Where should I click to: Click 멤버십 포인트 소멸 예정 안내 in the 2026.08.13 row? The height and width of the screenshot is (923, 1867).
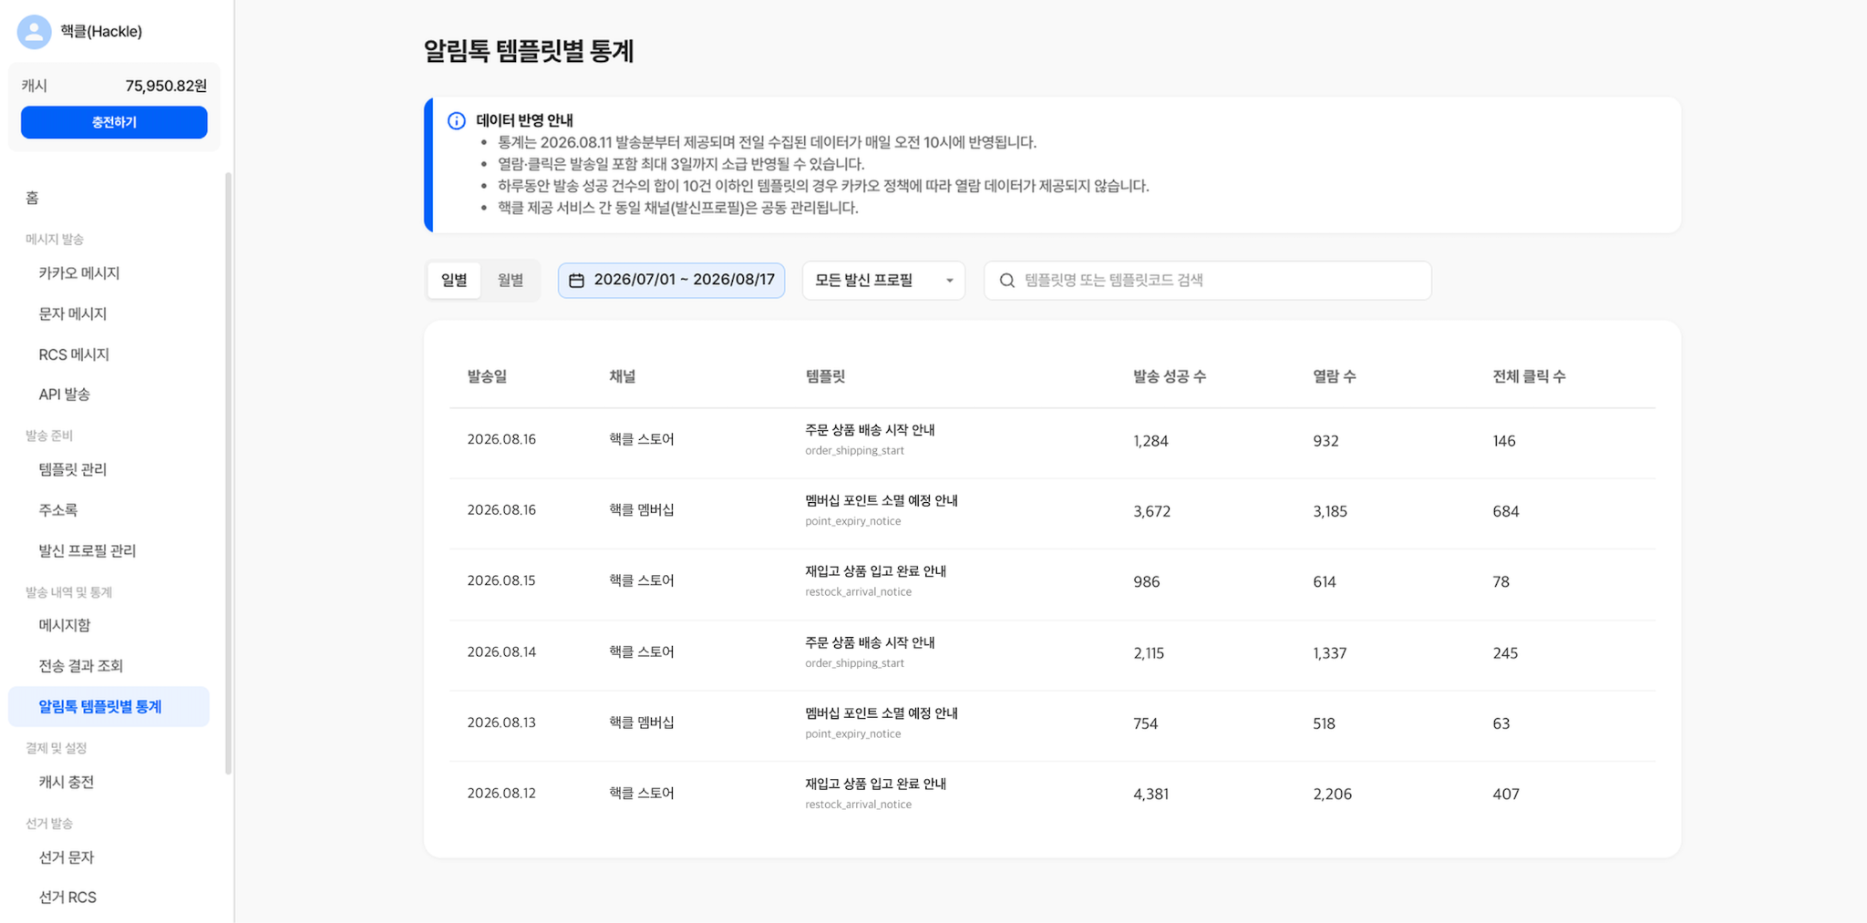882,713
